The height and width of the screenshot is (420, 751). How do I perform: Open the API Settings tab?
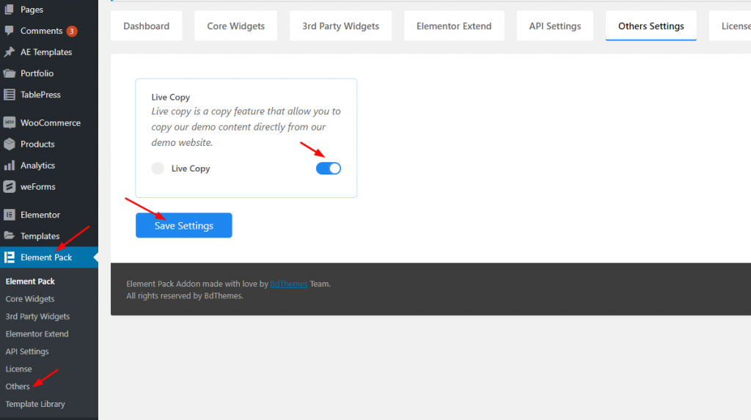click(x=554, y=26)
